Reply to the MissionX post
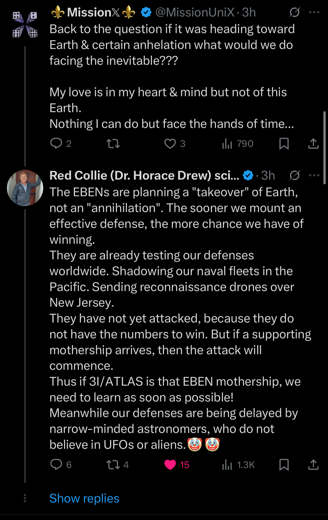Screen dimensions: 328x520 pyautogui.click(x=56, y=143)
